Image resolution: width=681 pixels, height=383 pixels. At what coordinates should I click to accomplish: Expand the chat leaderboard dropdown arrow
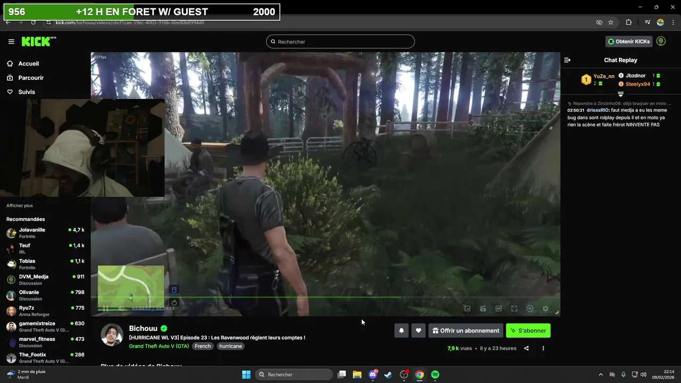(620, 94)
